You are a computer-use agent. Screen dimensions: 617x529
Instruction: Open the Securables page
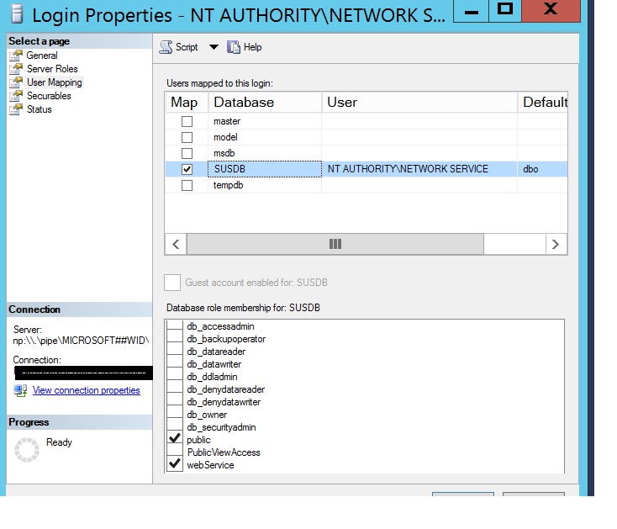tap(49, 96)
